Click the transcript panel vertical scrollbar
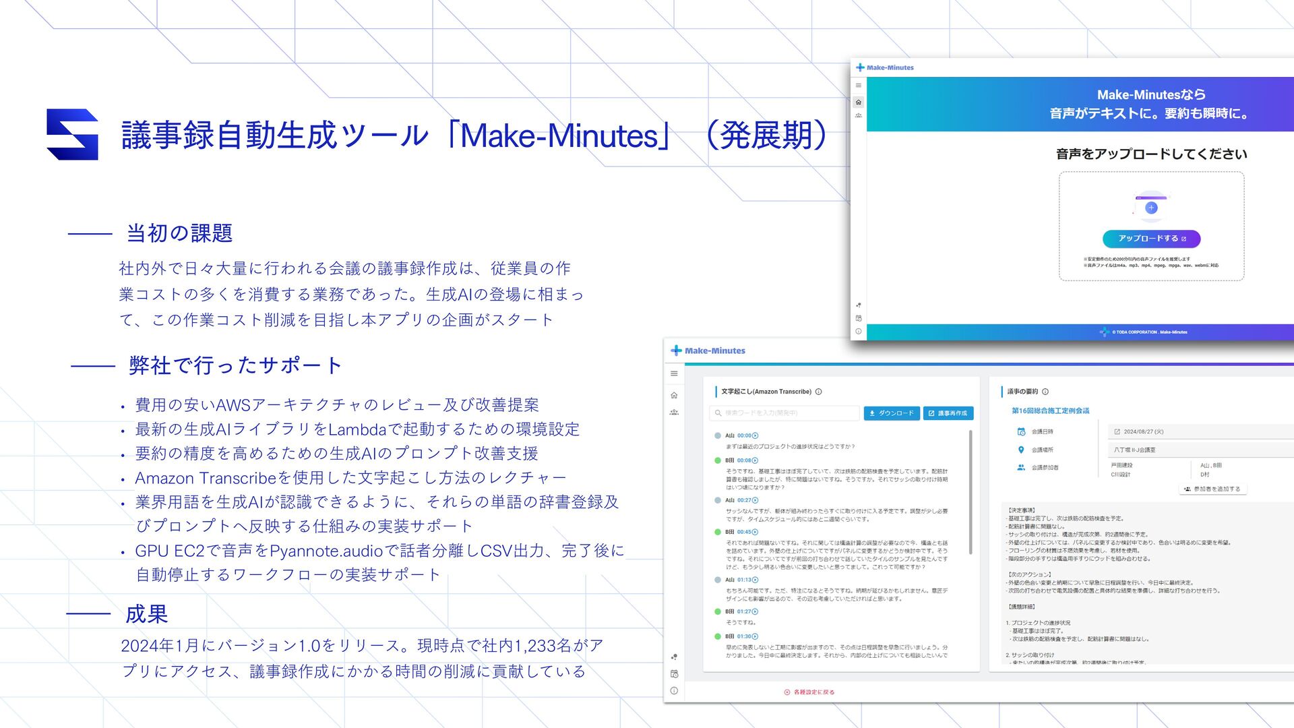The image size is (1294, 728). [970, 492]
